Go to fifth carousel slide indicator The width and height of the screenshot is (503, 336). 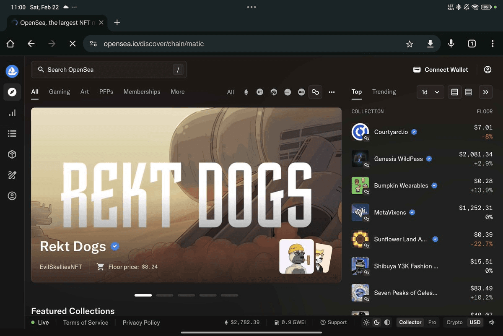229,295
